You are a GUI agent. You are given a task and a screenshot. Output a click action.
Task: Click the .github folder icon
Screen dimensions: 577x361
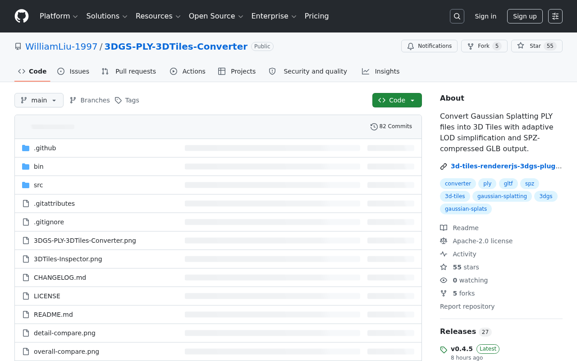pos(26,148)
